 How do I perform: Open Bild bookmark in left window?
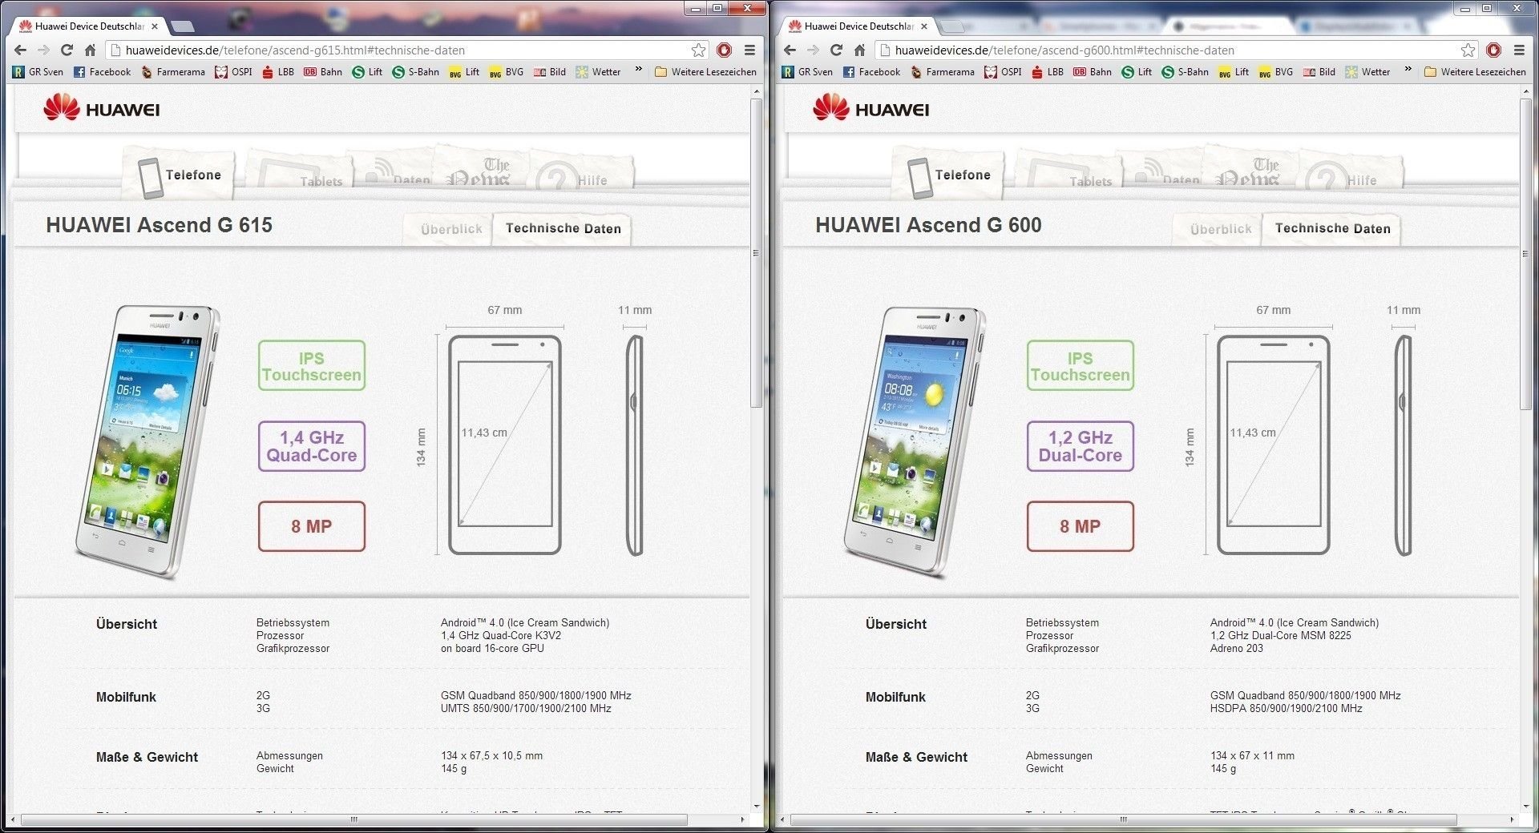550,72
